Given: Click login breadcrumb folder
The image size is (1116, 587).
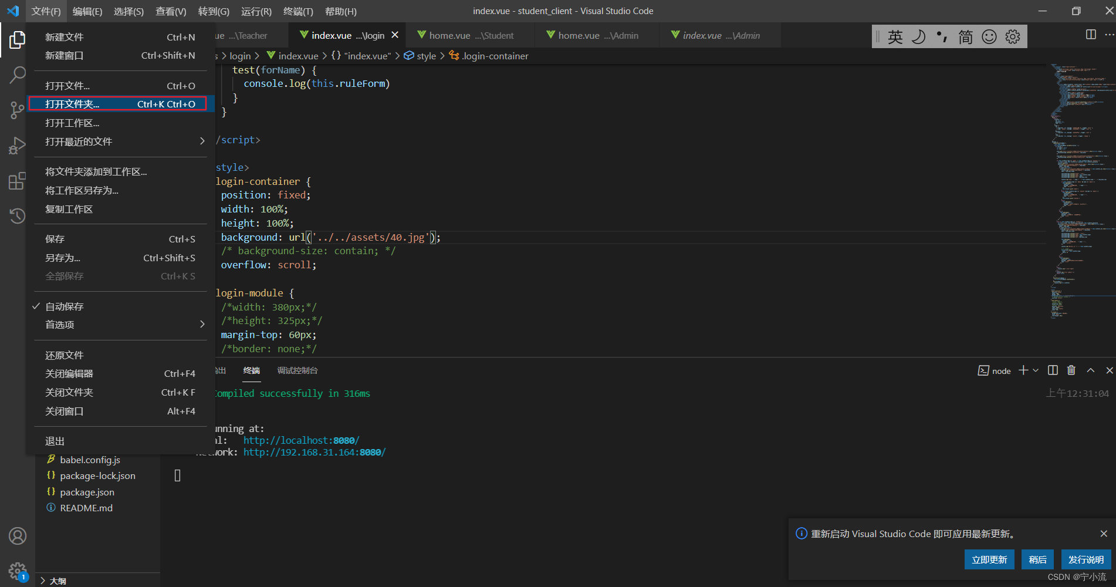Looking at the screenshot, I should tap(240, 56).
